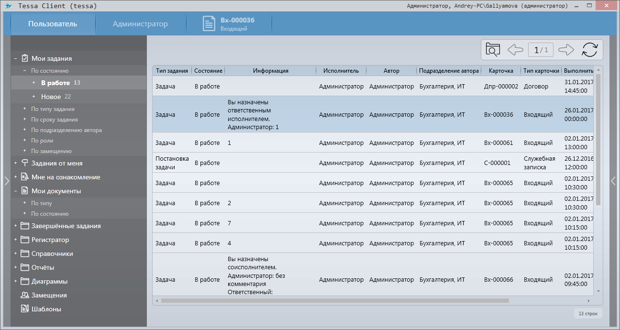The height and width of the screenshot is (330, 620).
Task: Click the 13 строк row counter
Action: click(587, 314)
